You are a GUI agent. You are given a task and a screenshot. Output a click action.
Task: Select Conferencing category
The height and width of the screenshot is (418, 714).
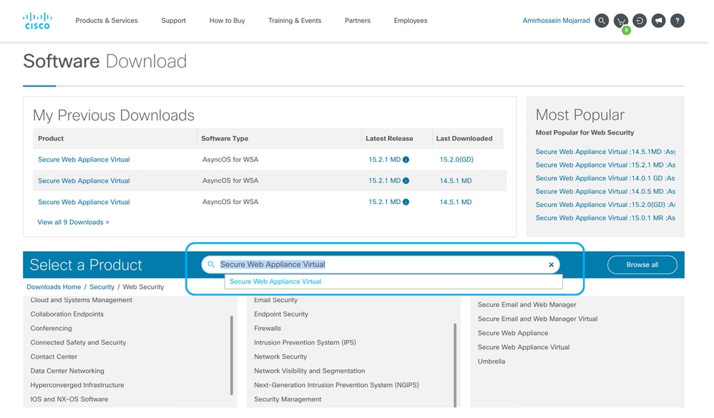coord(52,330)
